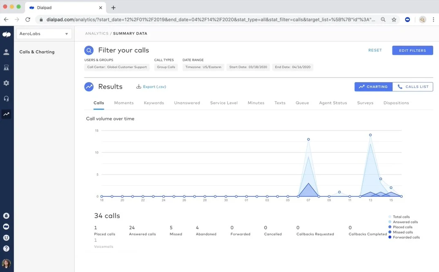Image resolution: width=439 pixels, height=272 pixels.
Task: Click the round Dialpad icon above the U icon
Action: point(6,227)
